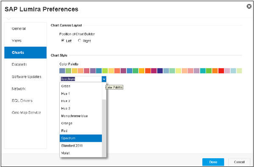Viewport: 254px width, 167px height.
Task: Choose Hue 1 from the palette list
Action: point(81,94)
